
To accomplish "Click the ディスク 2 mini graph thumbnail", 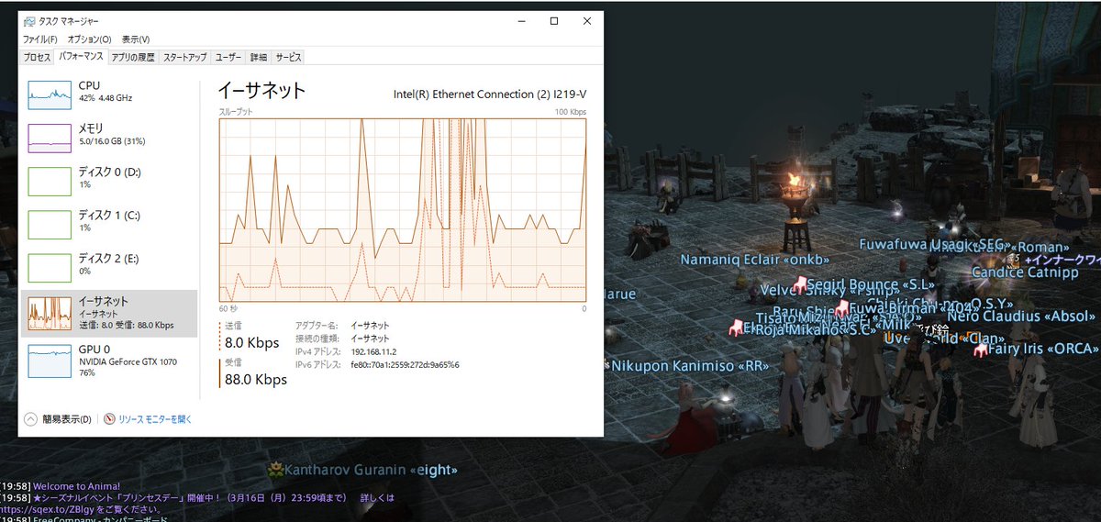I will pos(50,267).
